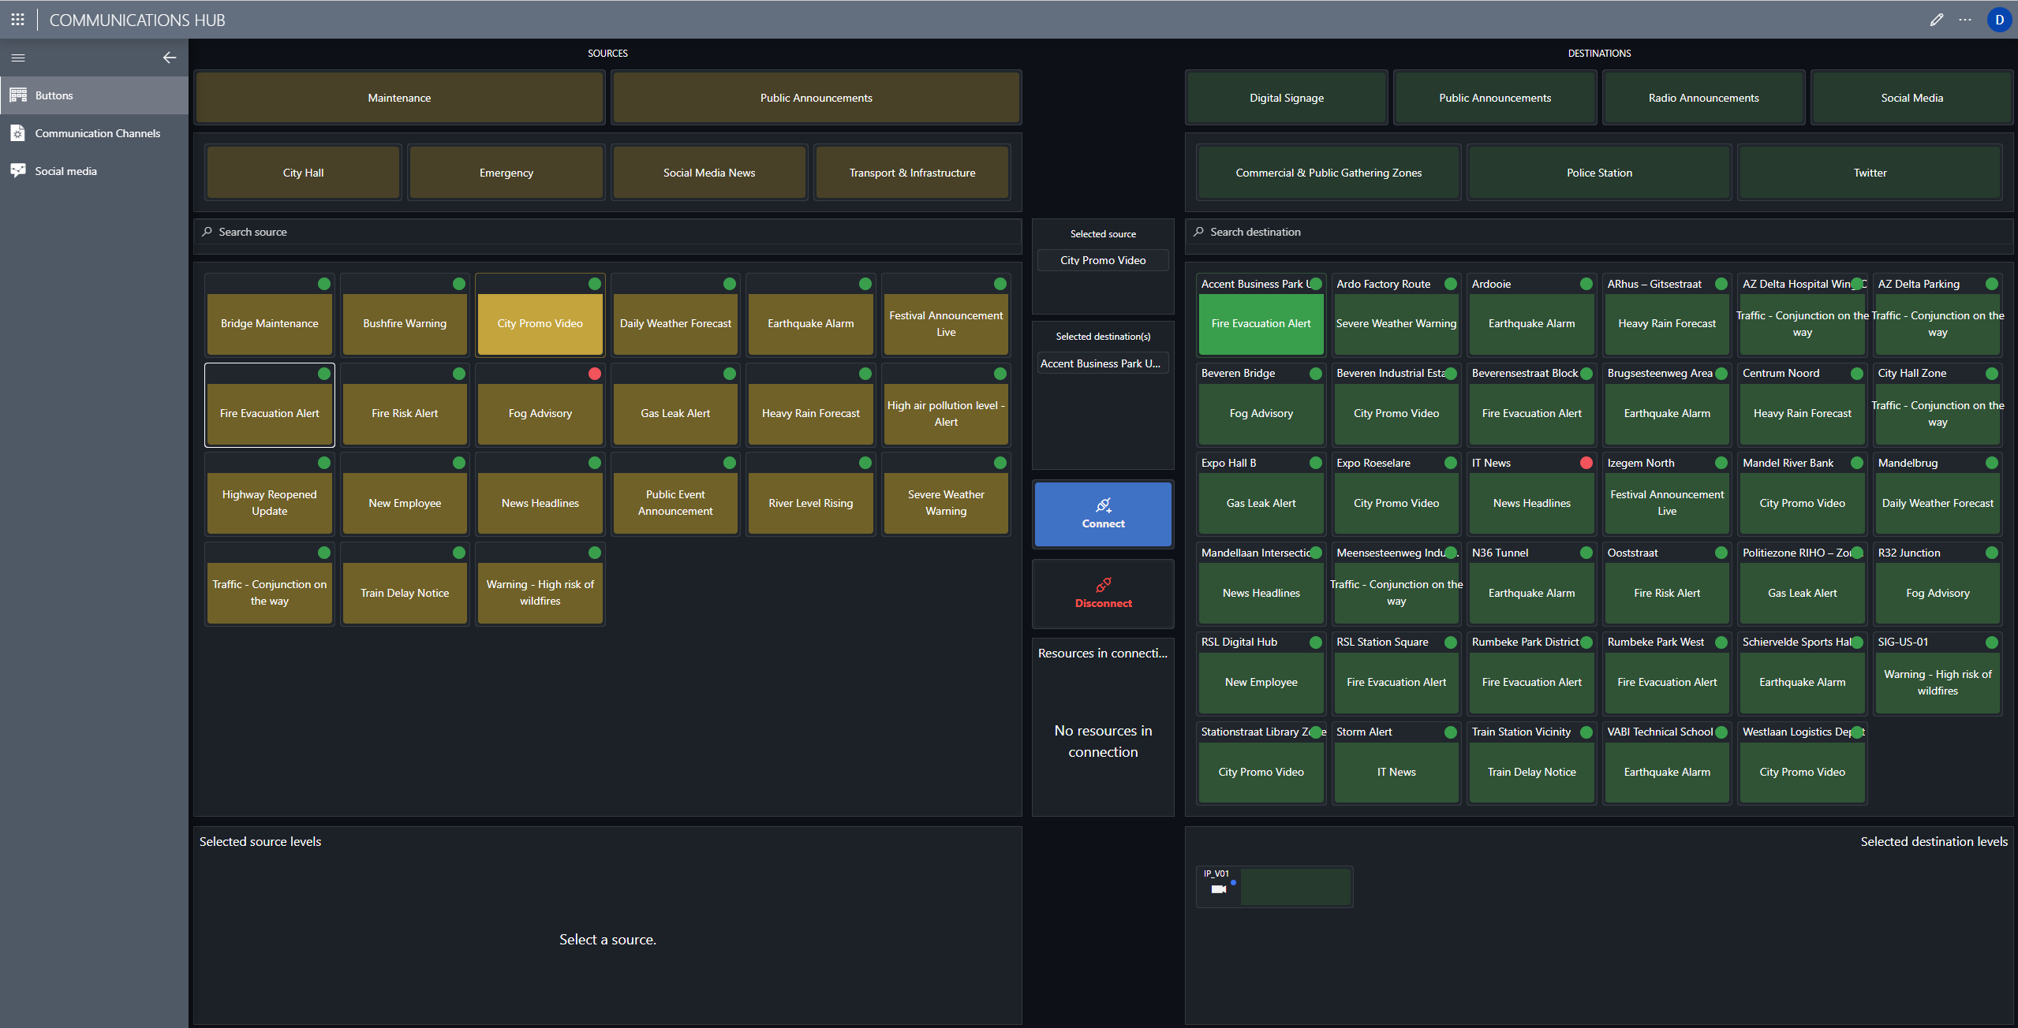Toggle the hamburger menu in sidebar
The image size is (2018, 1028).
point(18,58)
